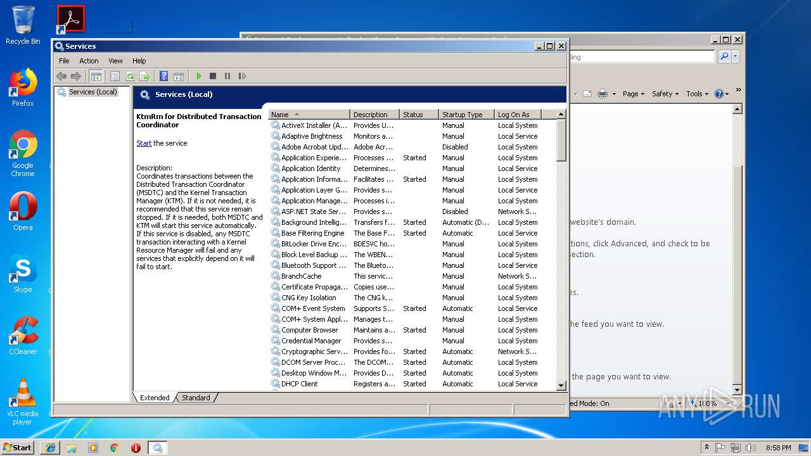Open the Tools dropdown in Internet Explorer
This screenshot has width=811, height=456.
click(698, 94)
